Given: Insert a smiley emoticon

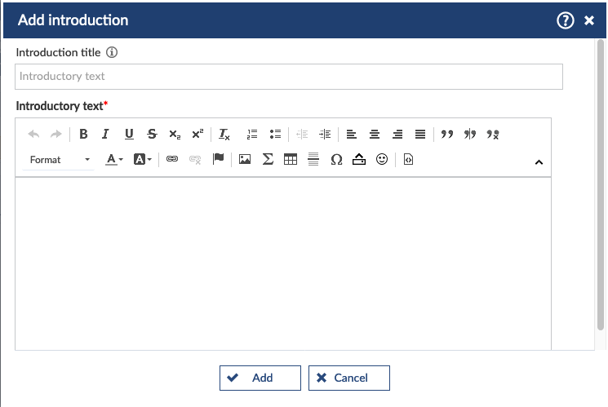Looking at the screenshot, I should (381, 160).
